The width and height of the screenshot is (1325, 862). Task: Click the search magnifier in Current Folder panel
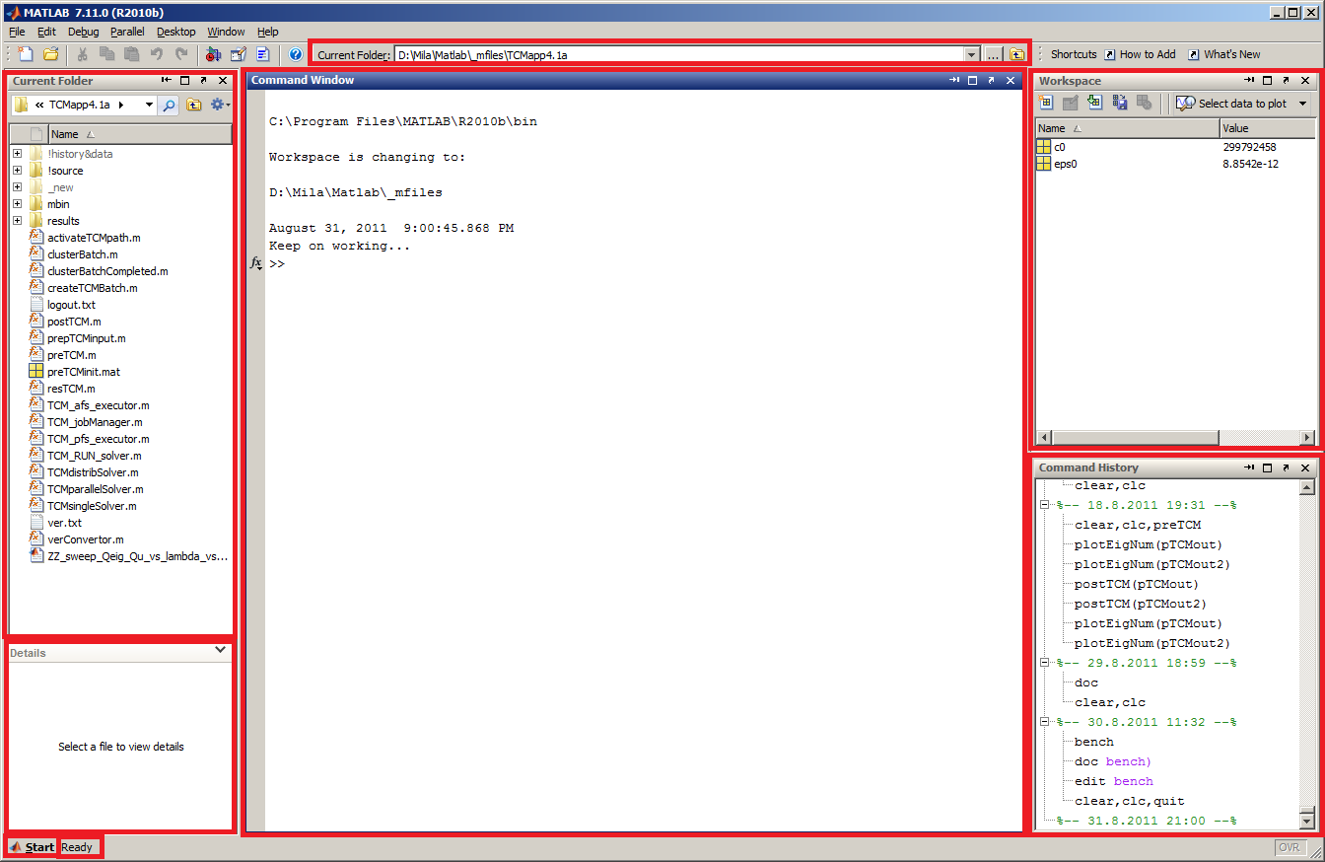pos(169,105)
